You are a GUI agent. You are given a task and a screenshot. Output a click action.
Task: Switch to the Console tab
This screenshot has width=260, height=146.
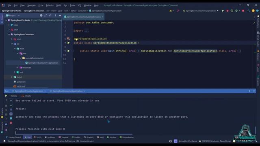click(x=14, y=96)
